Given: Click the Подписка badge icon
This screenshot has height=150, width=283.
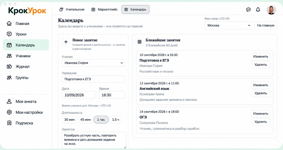Looking at the screenshot, I should pyautogui.click(x=9, y=123).
